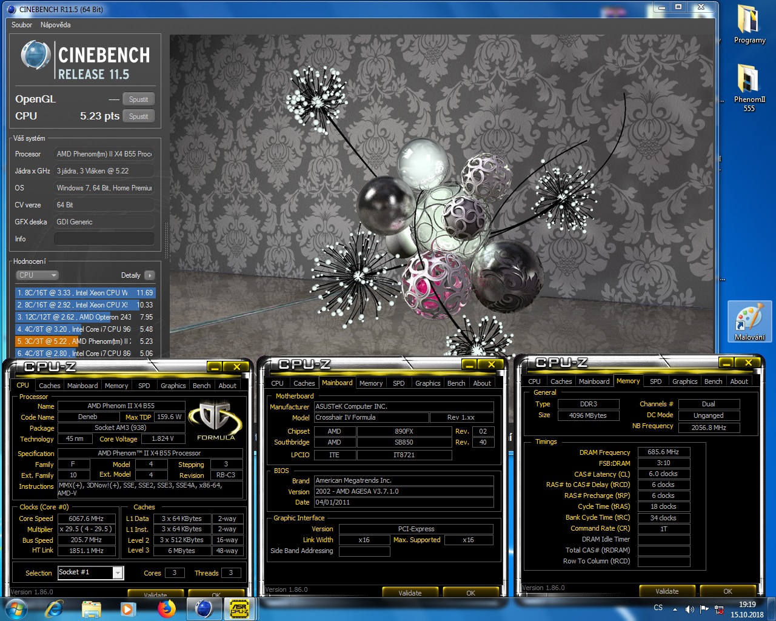Open CPU tab in right CPU-Z window
Image resolution: width=776 pixels, height=621 pixels.
pos(534,381)
